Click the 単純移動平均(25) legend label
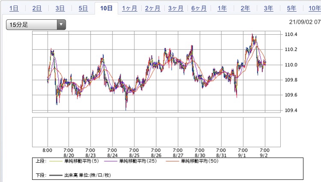321x182 pixels. coord(138,161)
